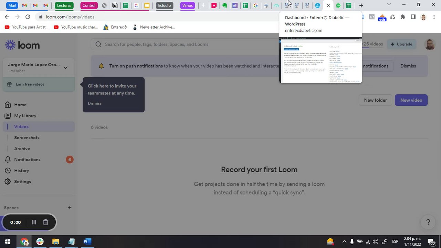This screenshot has width=441, height=248.
Task: Open the Lecturas tab group
Action: coord(64,6)
